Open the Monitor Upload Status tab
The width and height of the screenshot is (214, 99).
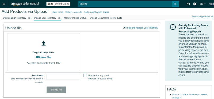pos(75,18)
